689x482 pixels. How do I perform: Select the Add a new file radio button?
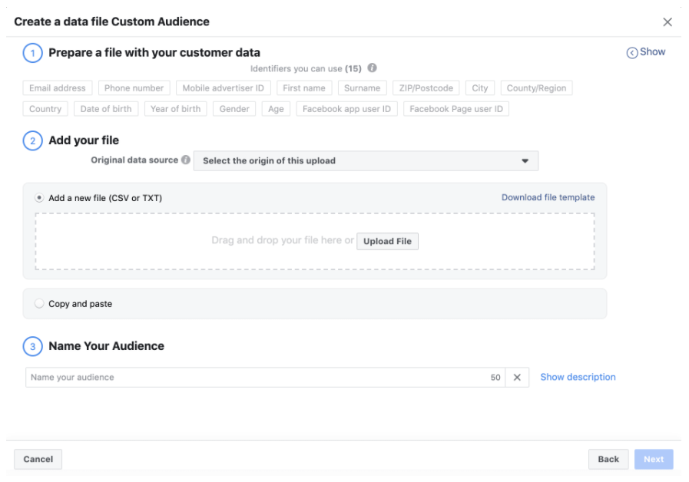39,198
